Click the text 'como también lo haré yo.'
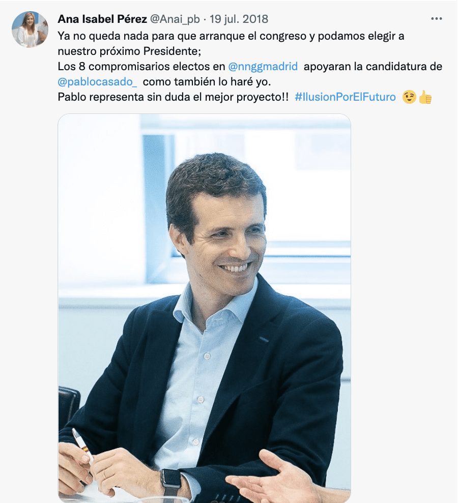 point(207,82)
